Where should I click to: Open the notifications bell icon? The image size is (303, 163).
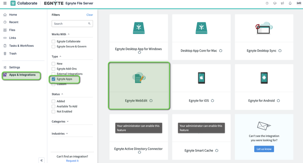click(x=290, y=3)
